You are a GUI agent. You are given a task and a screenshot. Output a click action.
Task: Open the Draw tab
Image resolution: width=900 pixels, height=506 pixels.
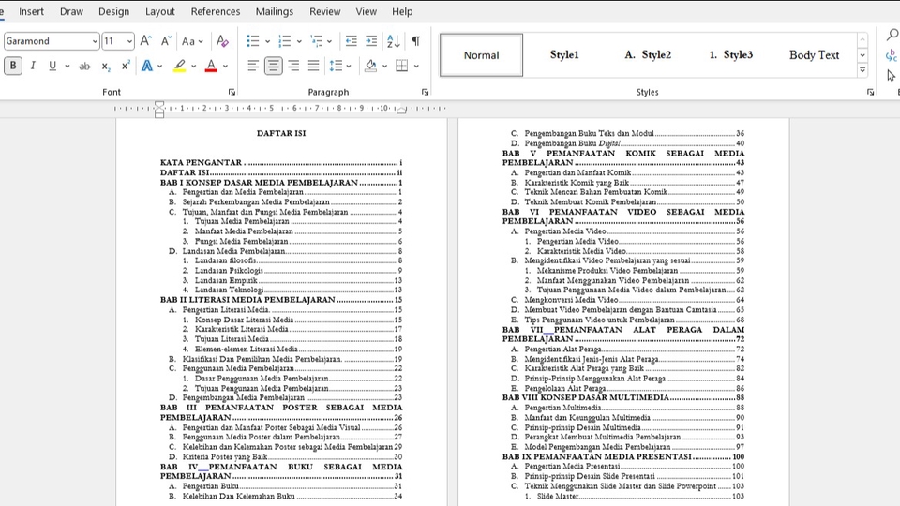tap(72, 11)
